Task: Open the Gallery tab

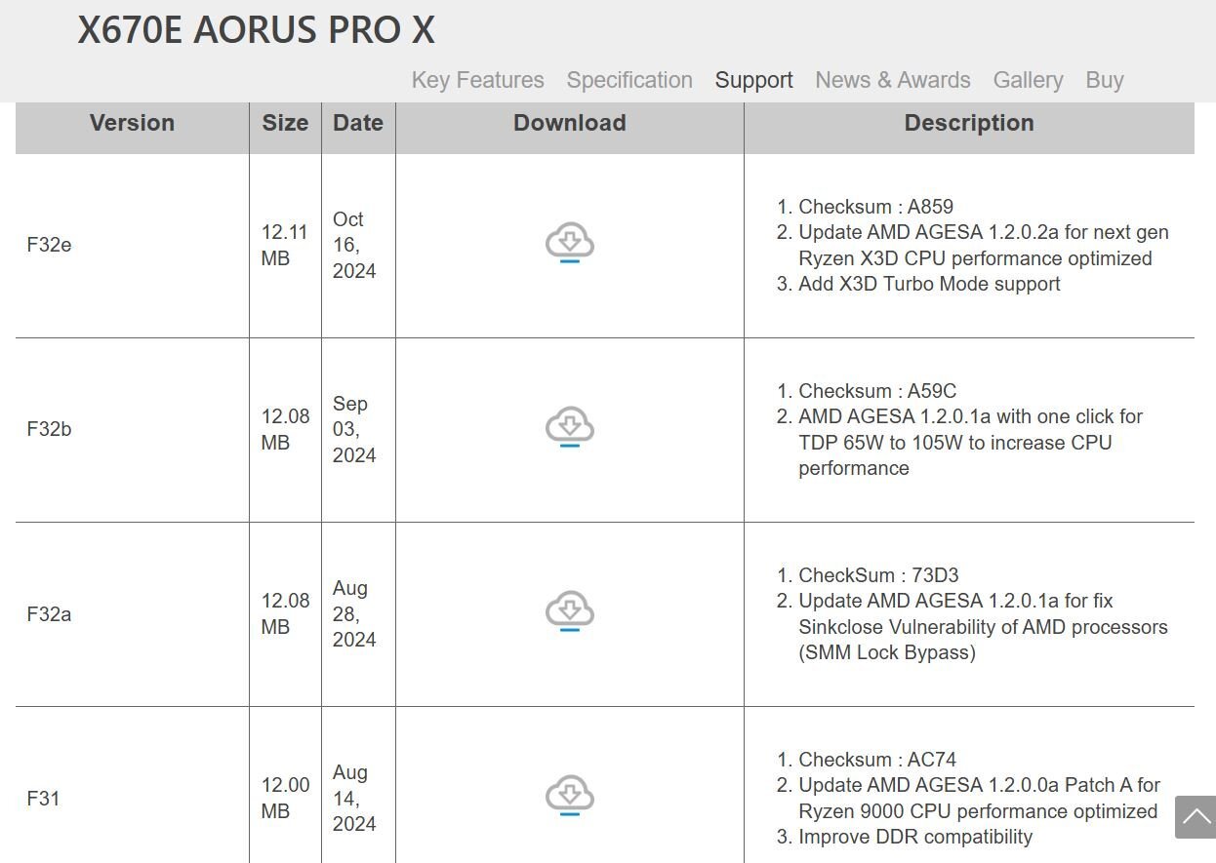Action: pos(1028,80)
